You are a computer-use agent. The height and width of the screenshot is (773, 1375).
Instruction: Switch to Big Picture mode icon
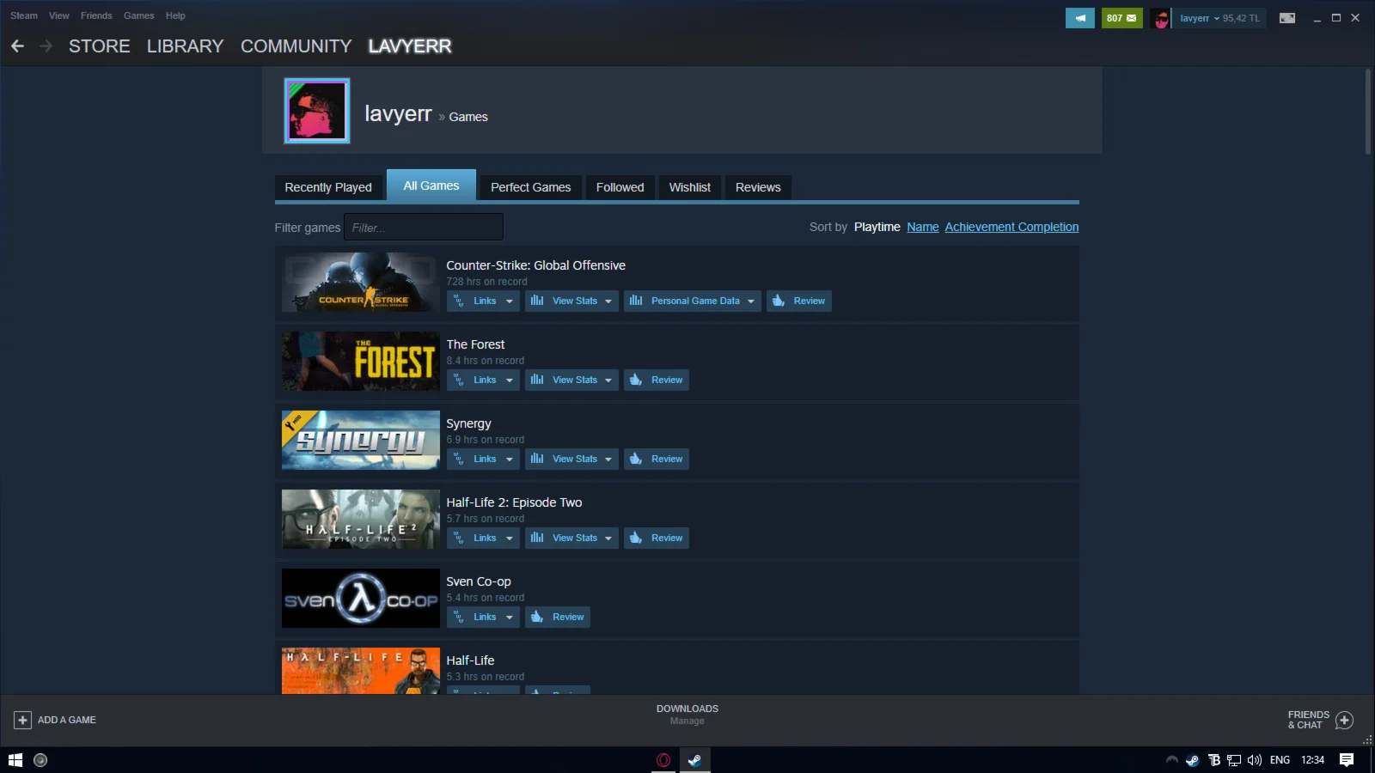(1287, 18)
